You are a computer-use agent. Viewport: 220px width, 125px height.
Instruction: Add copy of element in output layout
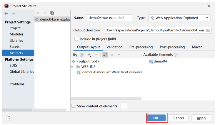tap(89, 55)
